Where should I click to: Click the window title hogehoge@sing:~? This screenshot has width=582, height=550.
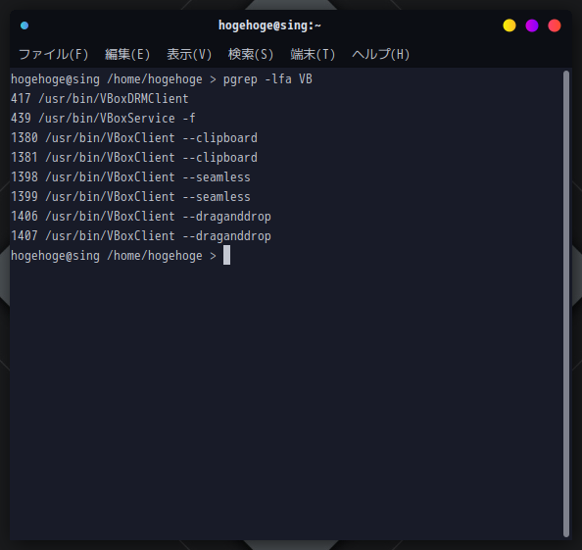pyautogui.click(x=269, y=25)
